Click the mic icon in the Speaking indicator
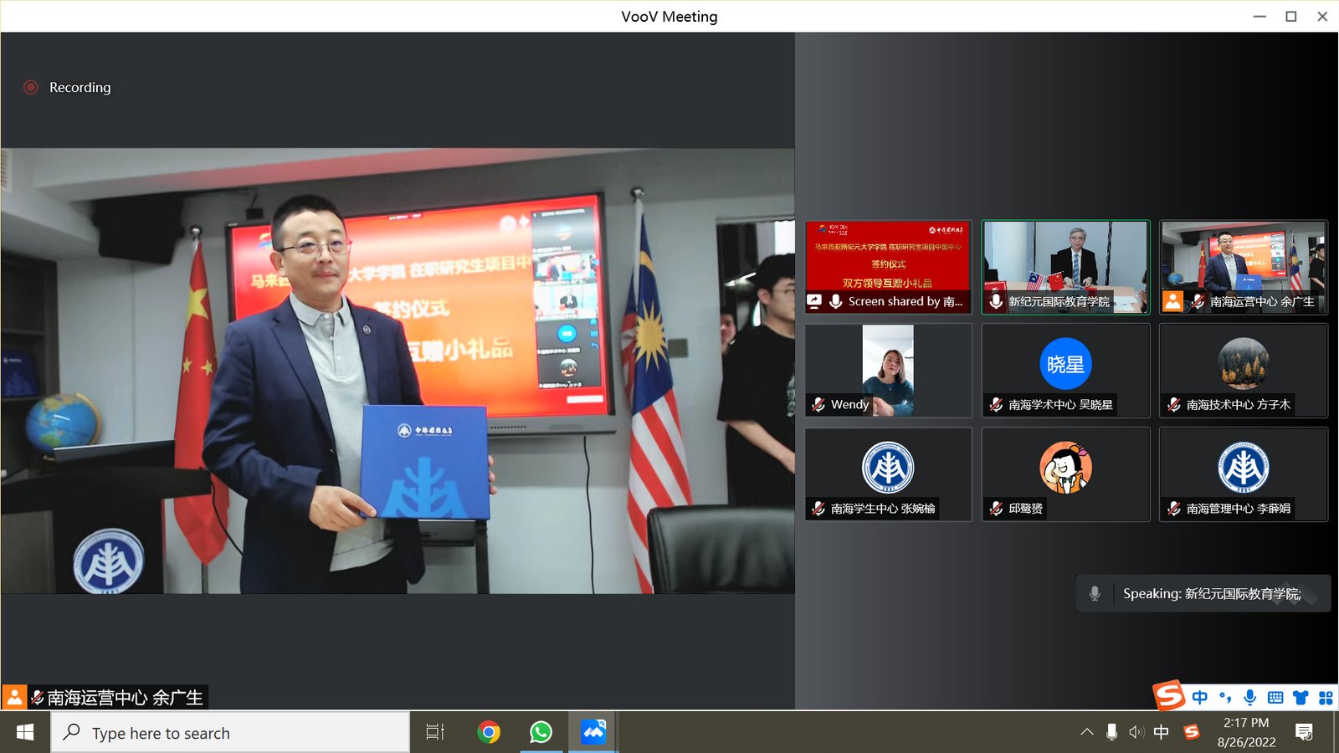Screen dimensions: 1339x753 [x=1095, y=593]
